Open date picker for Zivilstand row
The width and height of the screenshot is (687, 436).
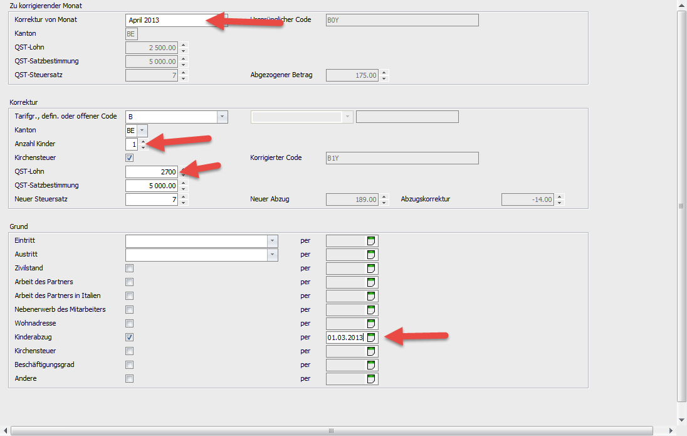coord(370,269)
